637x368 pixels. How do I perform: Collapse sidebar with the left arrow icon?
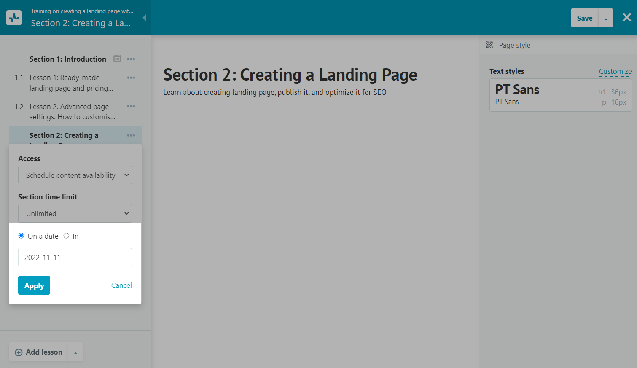(x=145, y=18)
